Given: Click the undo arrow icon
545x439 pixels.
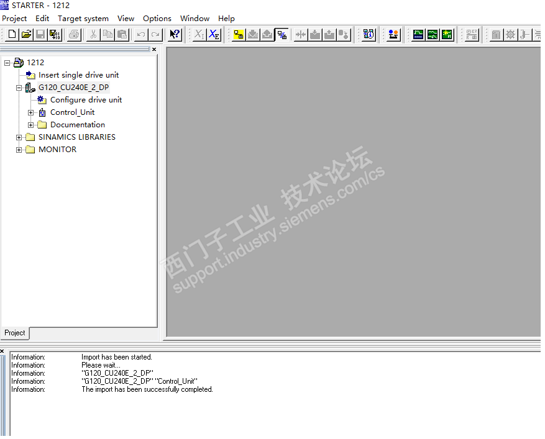Looking at the screenshot, I should tap(141, 34).
